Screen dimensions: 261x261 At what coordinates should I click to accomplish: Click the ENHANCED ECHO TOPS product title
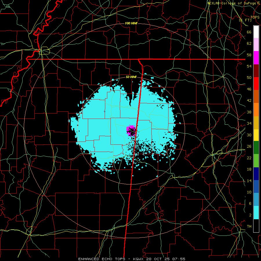102,259
